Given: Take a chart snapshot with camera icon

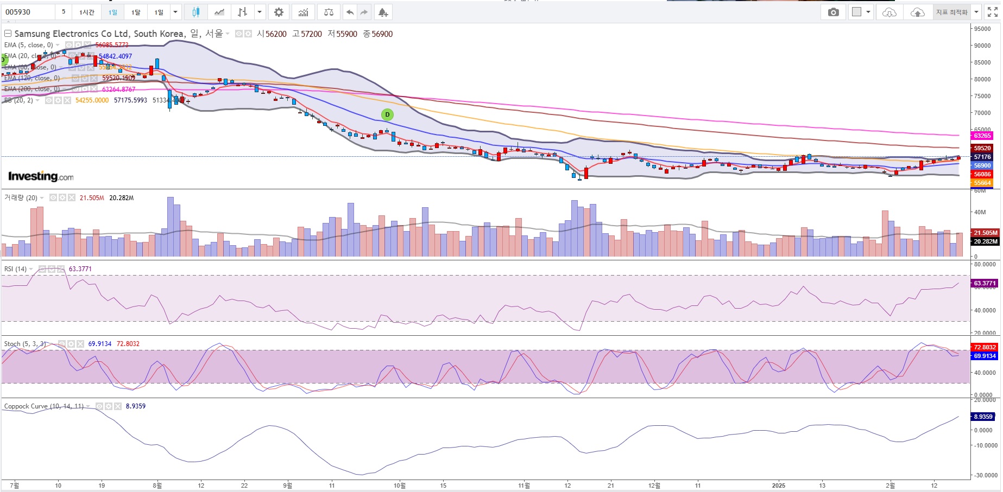Looking at the screenshot, I should click(x=834, y=12).
